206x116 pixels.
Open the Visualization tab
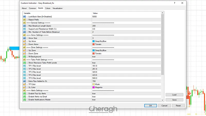[57, 8]
